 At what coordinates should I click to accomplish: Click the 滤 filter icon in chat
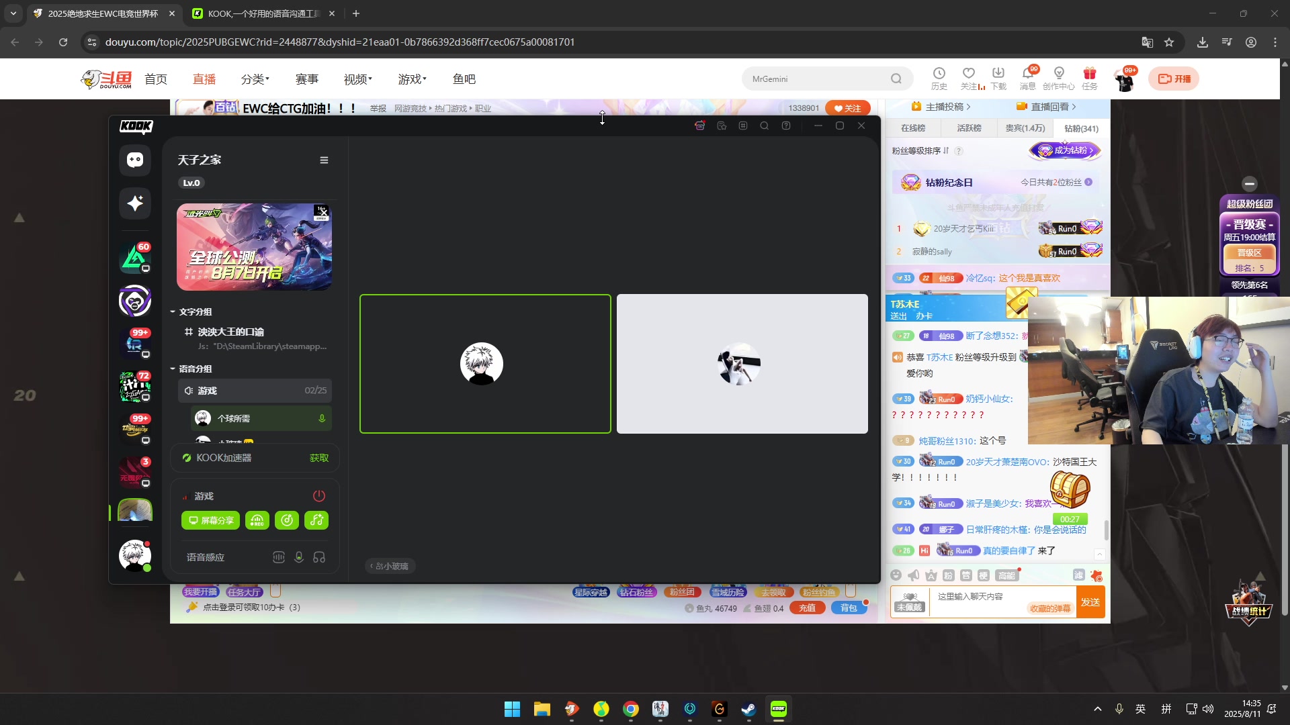(x=1078, y=575)
